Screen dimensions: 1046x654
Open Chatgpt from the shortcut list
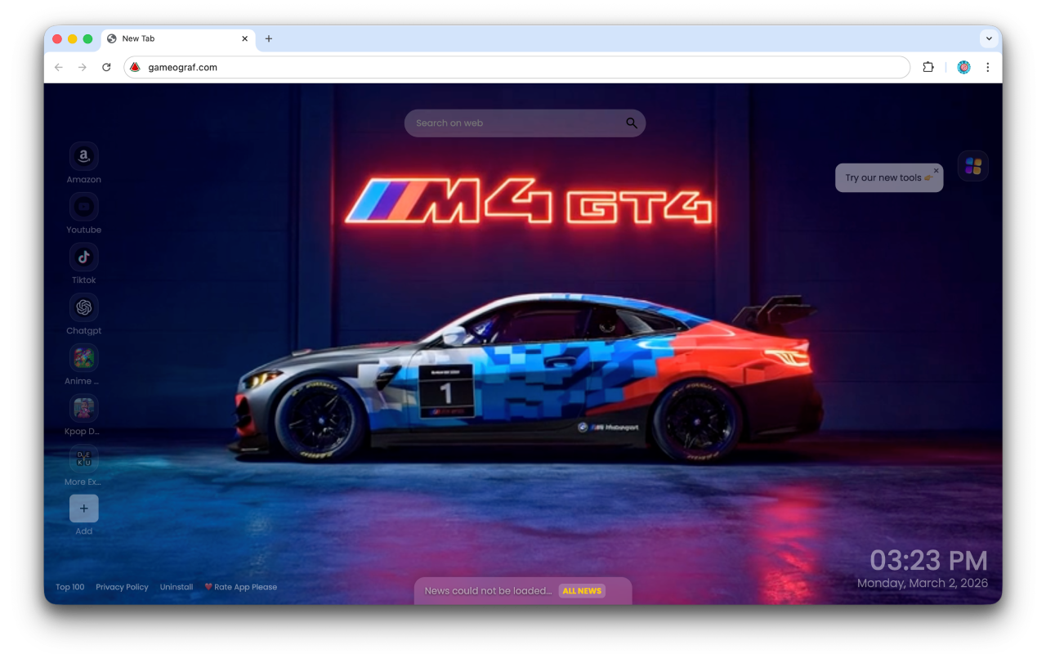(x=83, y=307)
